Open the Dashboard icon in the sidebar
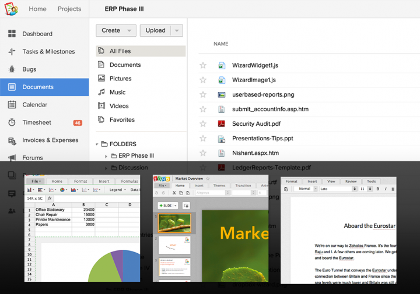The image size is (420, 294). tap(12, 34)
